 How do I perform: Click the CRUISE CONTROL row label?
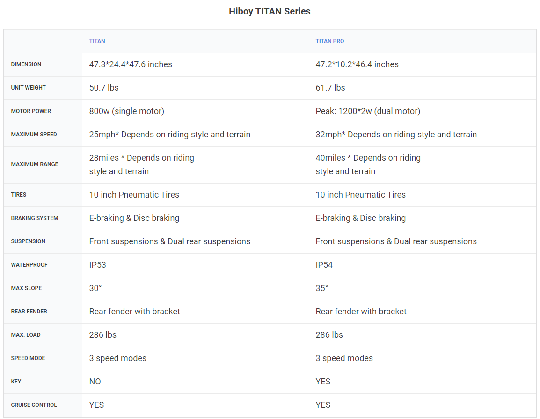(x=34, y=405)
